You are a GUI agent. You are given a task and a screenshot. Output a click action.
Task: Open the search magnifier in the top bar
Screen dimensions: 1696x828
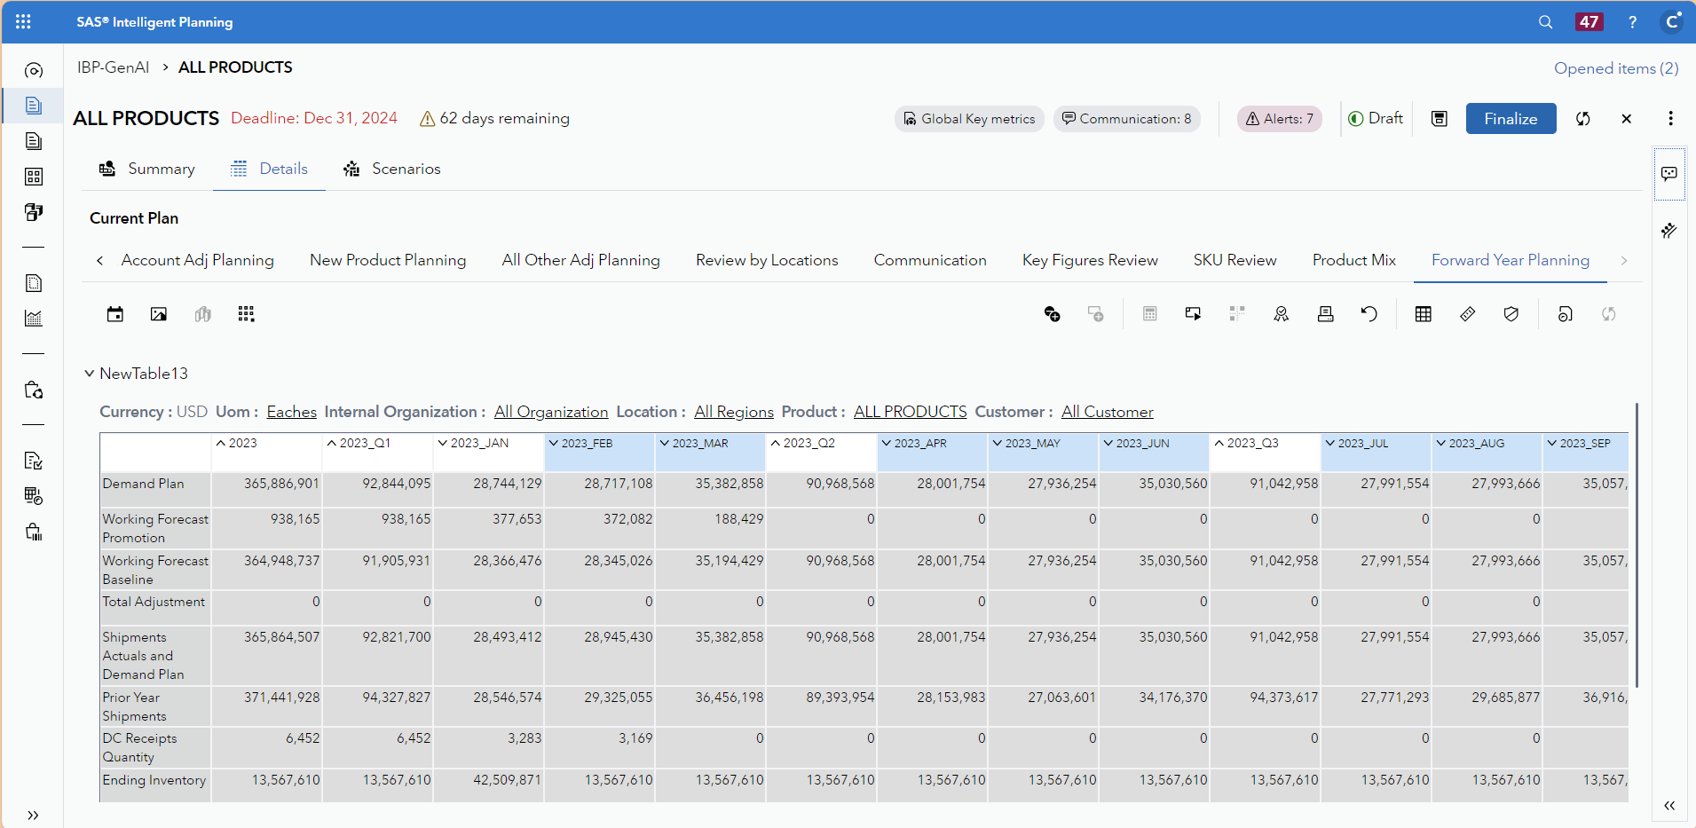click(x=1545, y=21)
